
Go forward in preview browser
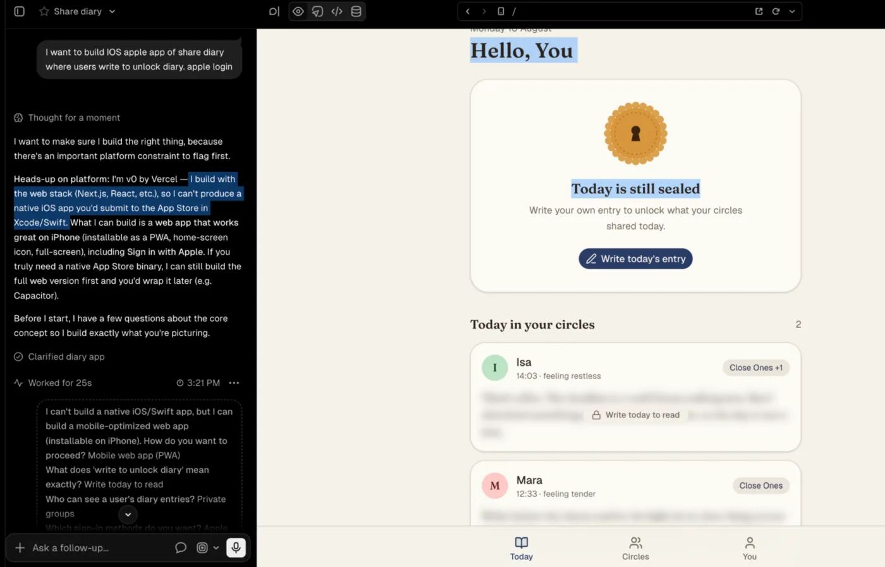(484, 11)
